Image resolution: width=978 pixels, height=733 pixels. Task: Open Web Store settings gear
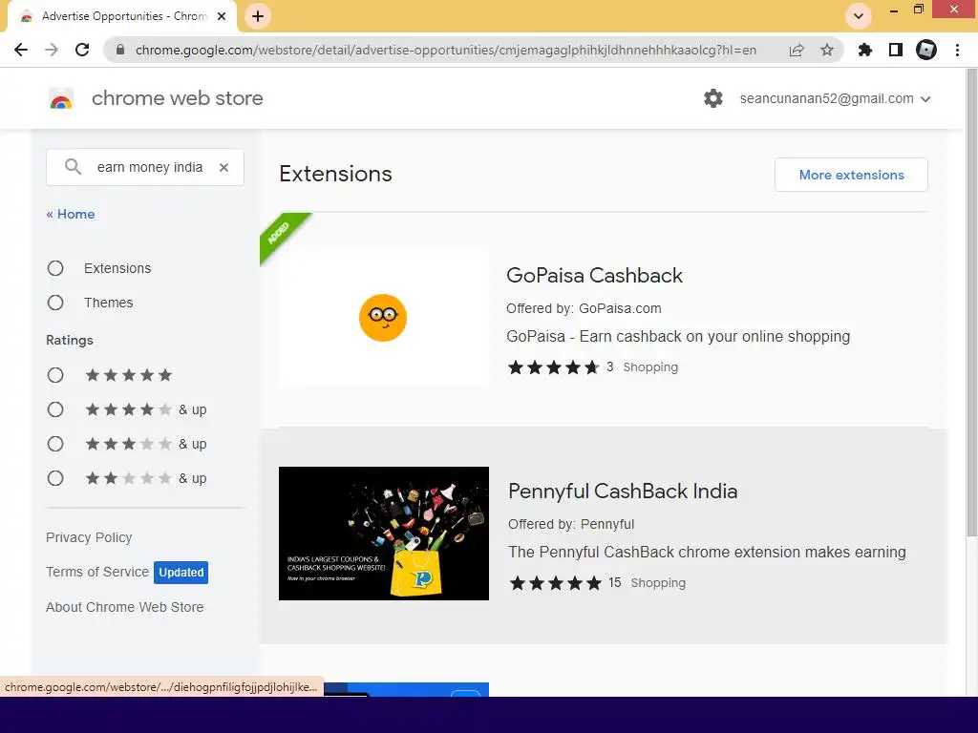coord(712,98)
